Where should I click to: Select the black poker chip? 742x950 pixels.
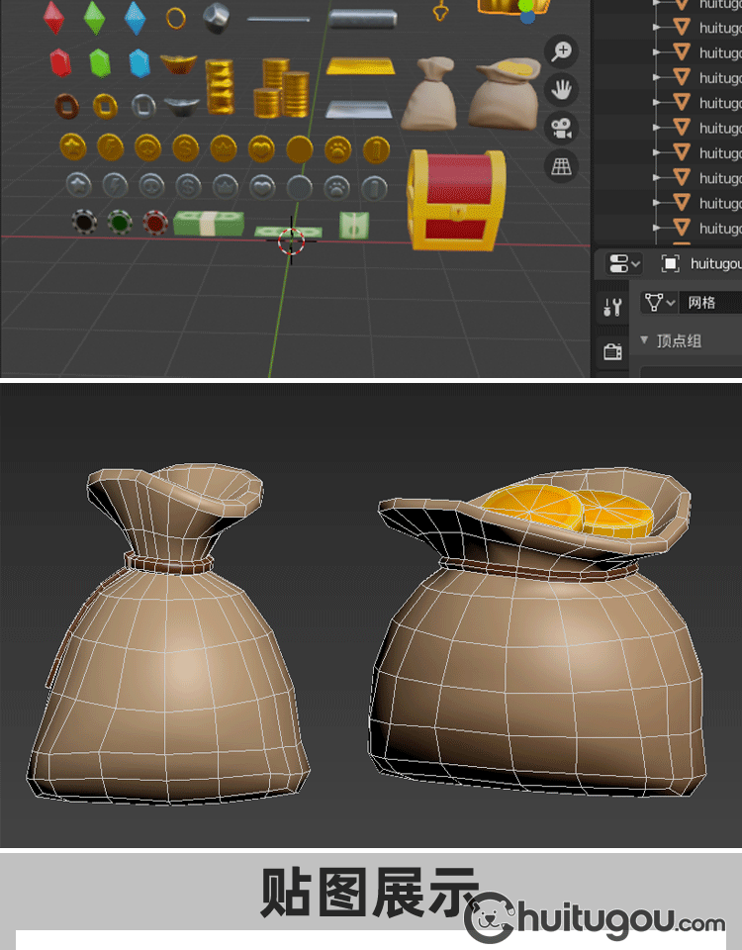[83, 222]
